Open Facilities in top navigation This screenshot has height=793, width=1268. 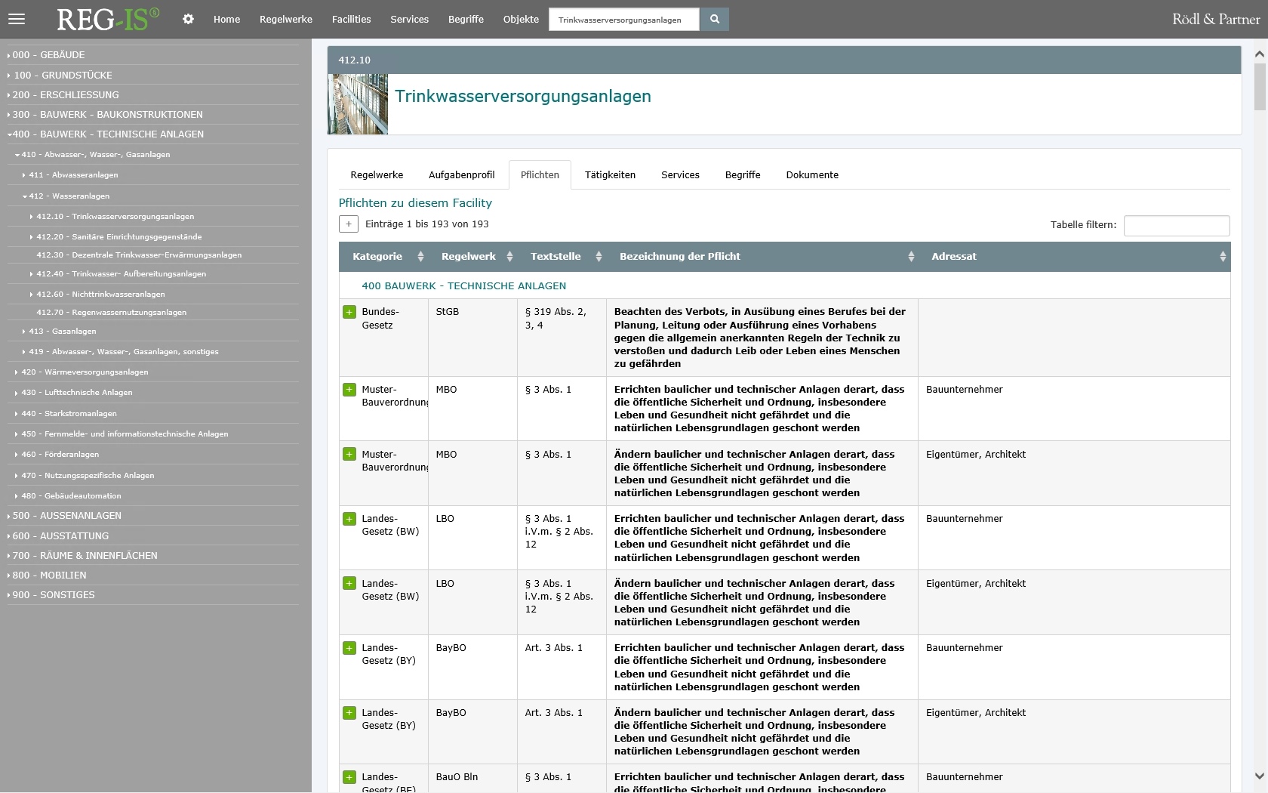[351, 20]
